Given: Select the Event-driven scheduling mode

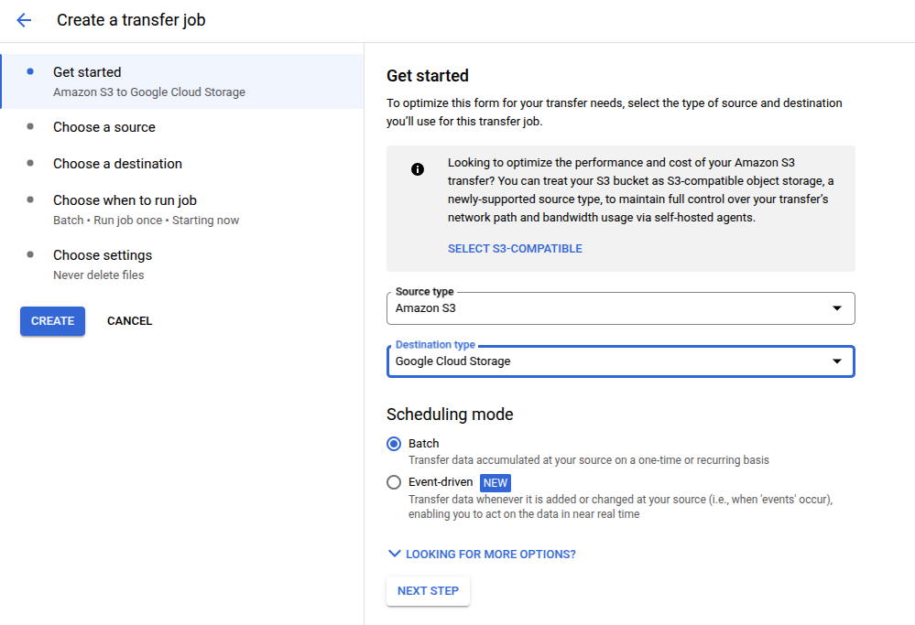Looking at the screenshot, I should click(394, 482).
